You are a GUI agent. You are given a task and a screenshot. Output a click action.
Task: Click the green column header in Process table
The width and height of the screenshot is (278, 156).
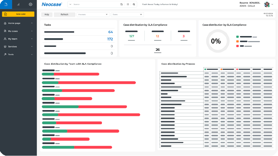pos(211,69)
